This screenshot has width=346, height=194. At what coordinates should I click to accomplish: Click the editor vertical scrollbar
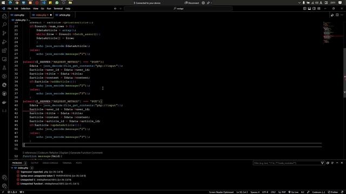coord(345,73)
